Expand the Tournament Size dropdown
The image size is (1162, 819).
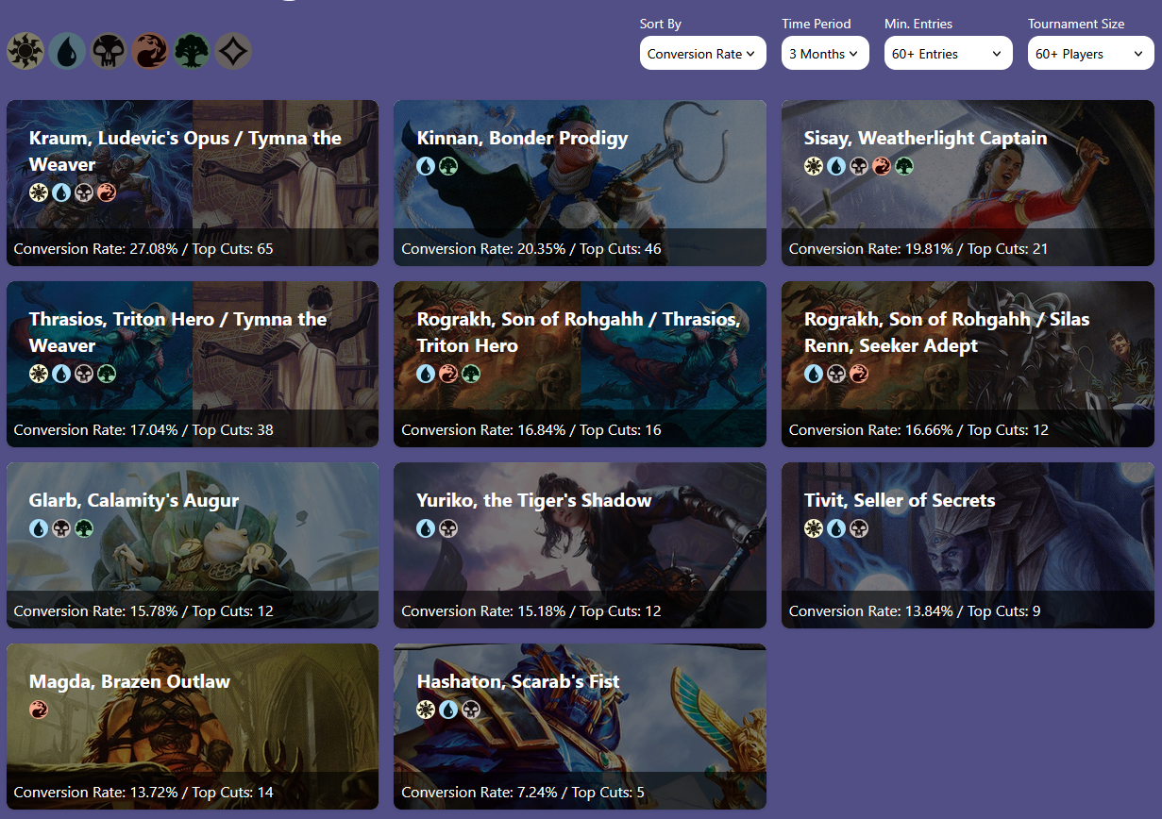pos(1090,54)
